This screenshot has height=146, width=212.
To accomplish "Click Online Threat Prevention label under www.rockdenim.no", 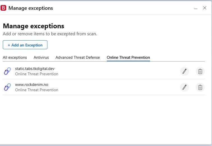I will coord(37,90).
